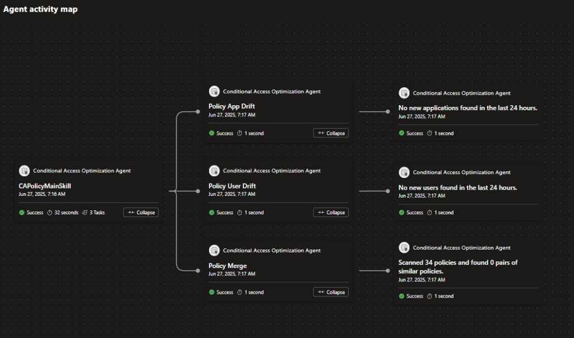Select the Policy User Drift title
The width and height of the screenshot is (574, 338).
232,186
